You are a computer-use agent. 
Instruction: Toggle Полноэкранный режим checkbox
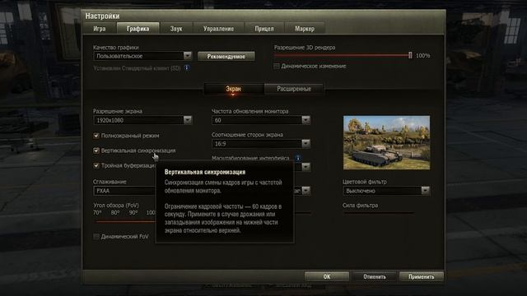(96, 136)
